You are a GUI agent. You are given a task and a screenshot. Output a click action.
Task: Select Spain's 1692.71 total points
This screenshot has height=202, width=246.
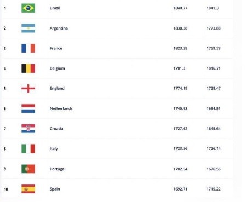tap(180, 189)
